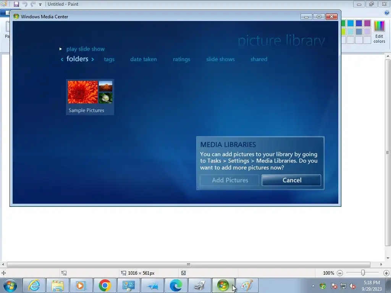Select the purple swatch in Paint palette
The image size is (391, 293).
(x=367, y=23)
